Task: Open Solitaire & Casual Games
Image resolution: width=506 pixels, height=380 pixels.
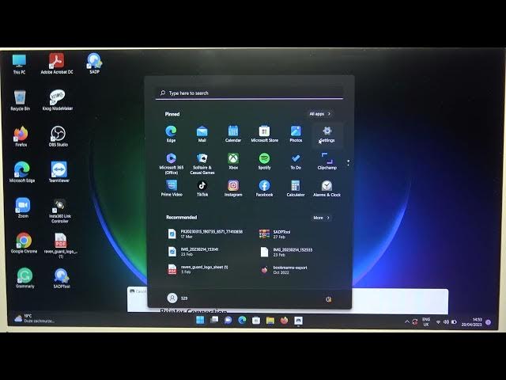Action: [202, 164]
